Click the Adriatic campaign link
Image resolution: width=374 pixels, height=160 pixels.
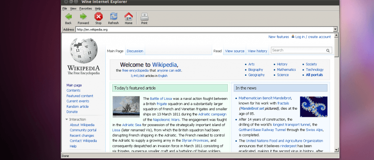[212, 114]
